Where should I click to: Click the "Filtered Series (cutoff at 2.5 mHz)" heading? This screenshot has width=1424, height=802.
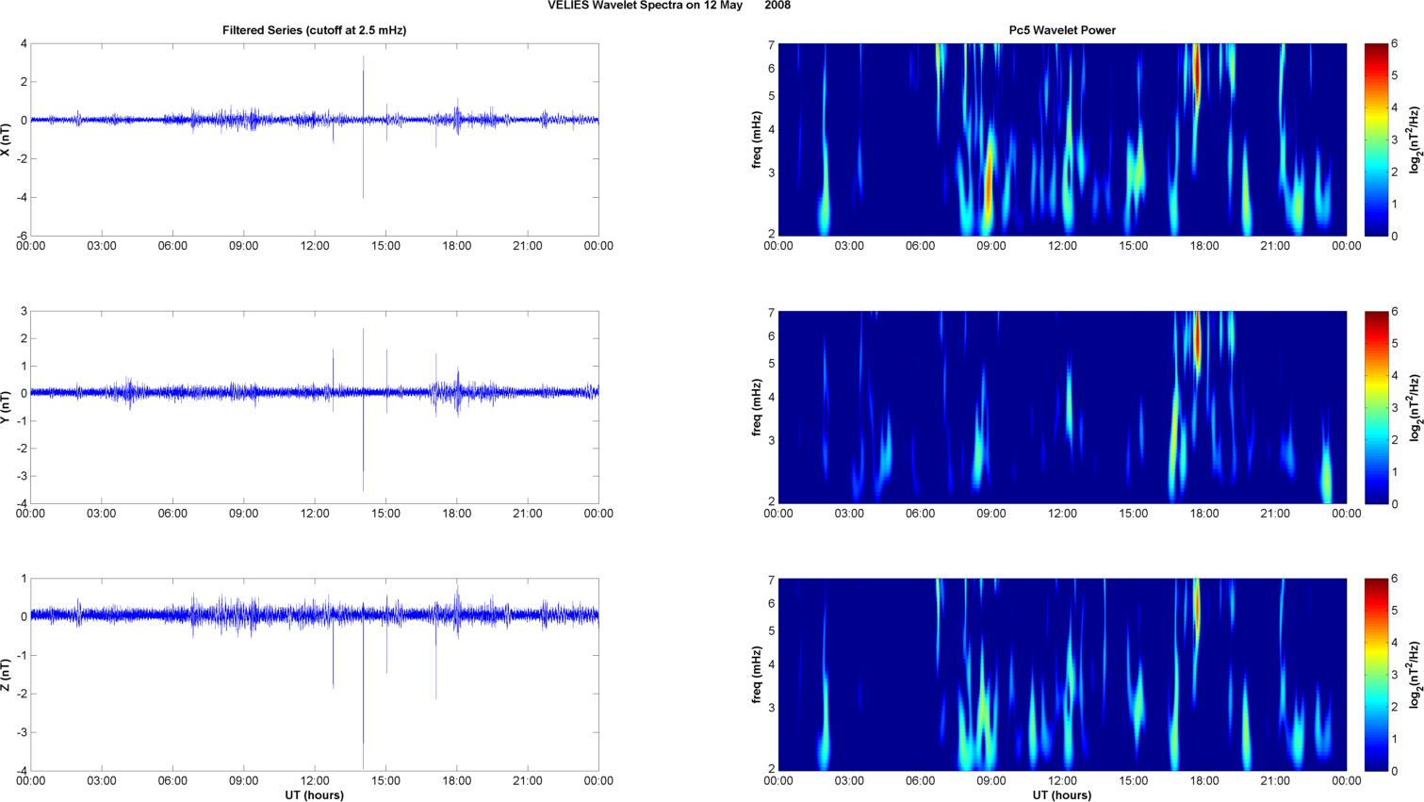pyautogui.click(x=314, y=30)
